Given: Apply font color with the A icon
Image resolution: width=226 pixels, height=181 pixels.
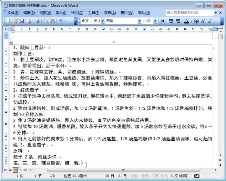Looking at the screenshot, I should [x=187, y=21].
